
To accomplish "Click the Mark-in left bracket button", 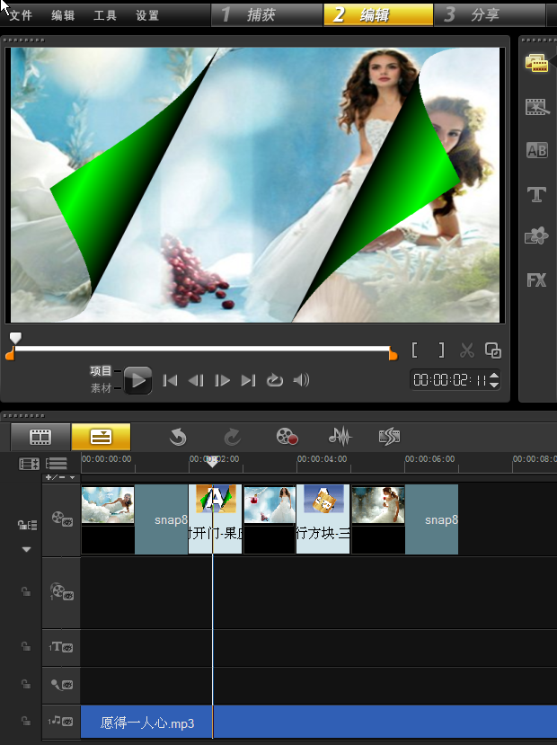I will 415,350.
